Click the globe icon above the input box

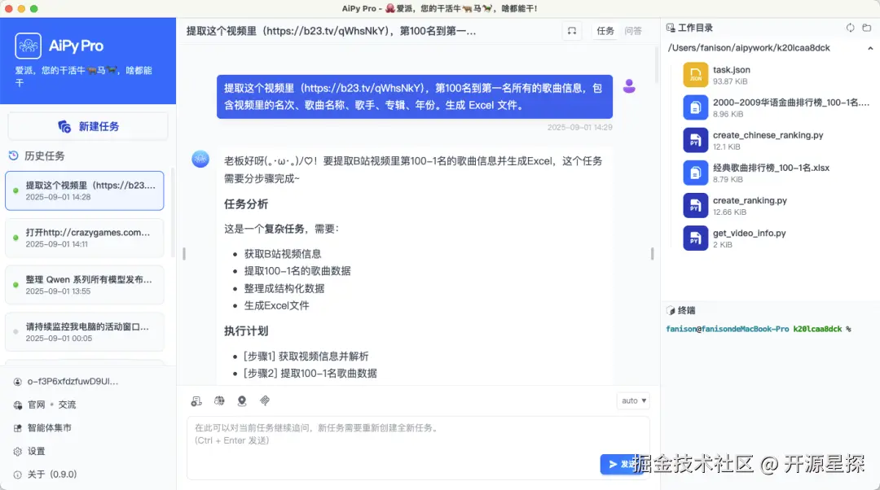218,400
